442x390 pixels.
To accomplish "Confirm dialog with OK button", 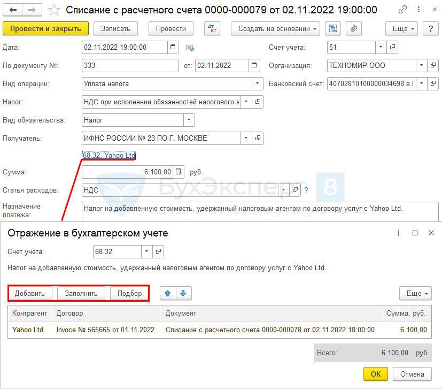I will point(376,373).
